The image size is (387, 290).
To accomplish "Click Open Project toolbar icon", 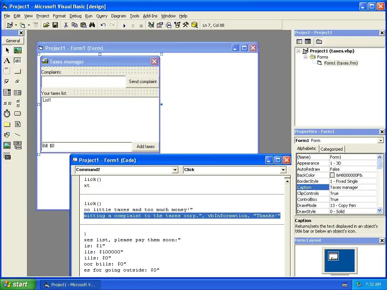I will click(46, 25).
